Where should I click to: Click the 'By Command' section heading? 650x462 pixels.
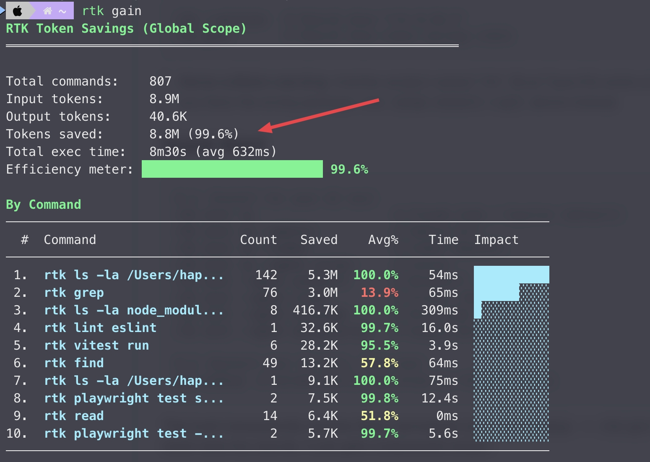pyautogui.click(x=44, y=205)
